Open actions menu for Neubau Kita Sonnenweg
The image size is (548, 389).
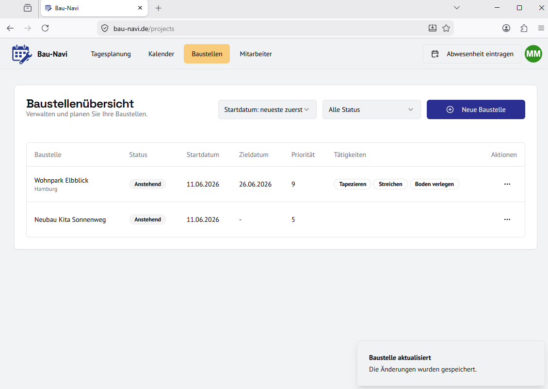(507, 219)
